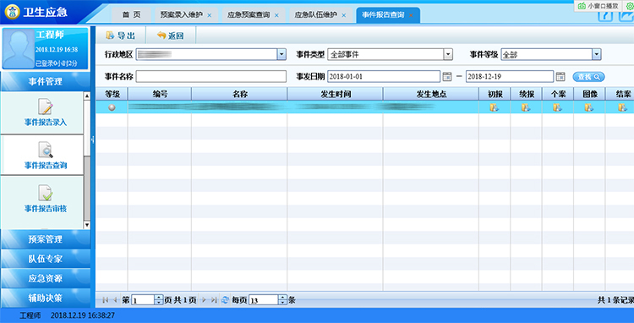Click the start date field 2018-01-01

[x=384, y=76]
